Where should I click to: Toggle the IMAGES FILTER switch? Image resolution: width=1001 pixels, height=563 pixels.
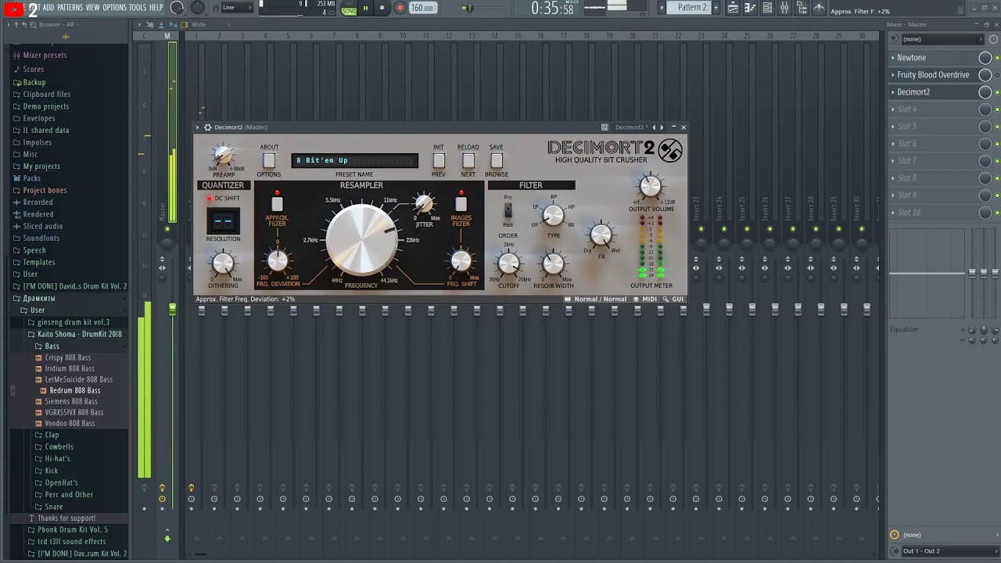coord(461,204)
